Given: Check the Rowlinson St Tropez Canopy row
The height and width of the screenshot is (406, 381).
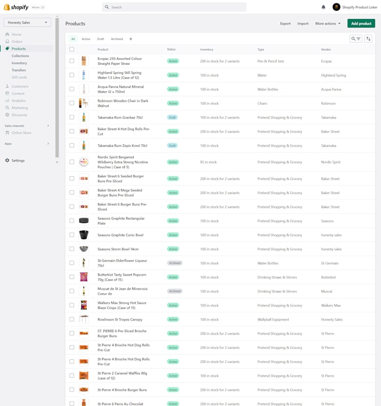Looking at the screenshot, I should [72, 319].
